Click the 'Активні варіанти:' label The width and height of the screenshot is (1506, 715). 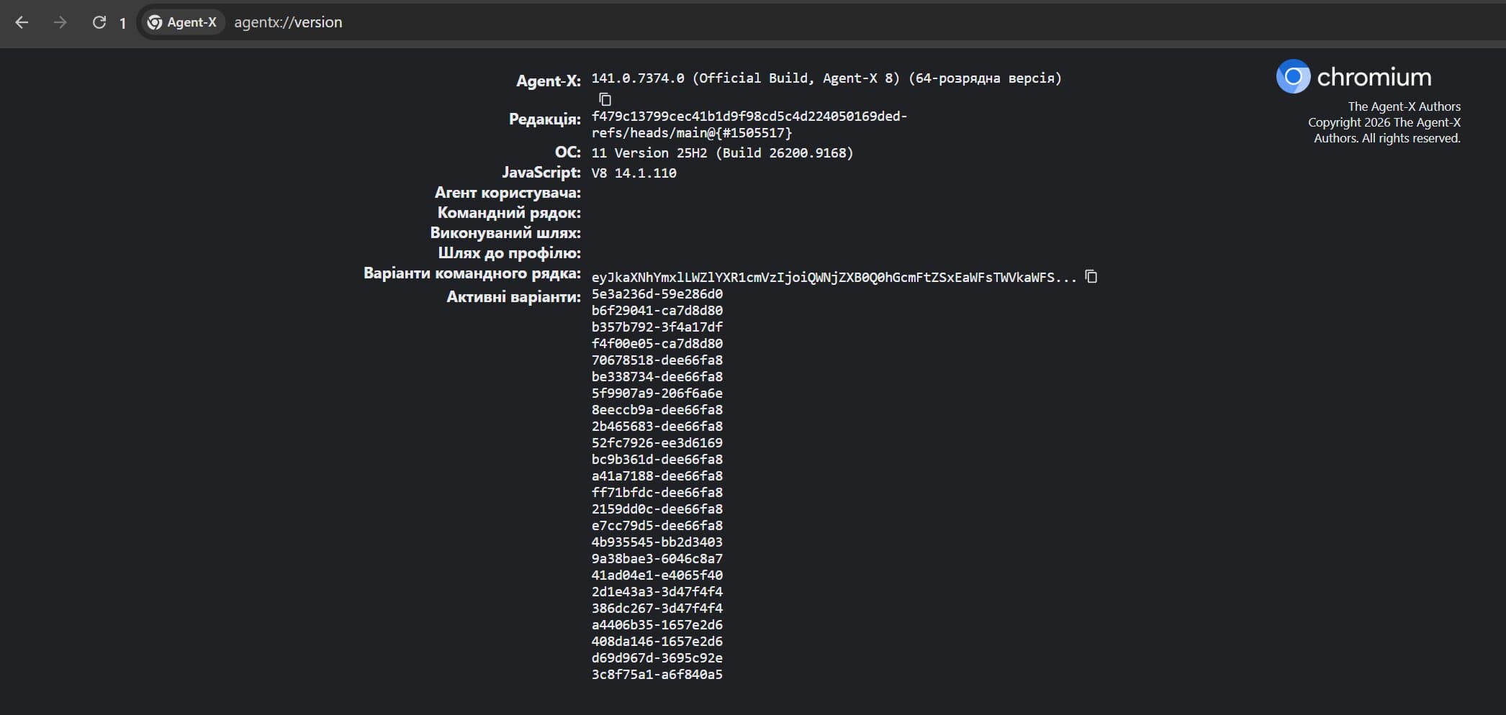click(x=514, y=297)
